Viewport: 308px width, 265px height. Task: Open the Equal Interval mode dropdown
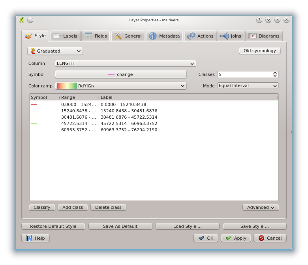248,86
